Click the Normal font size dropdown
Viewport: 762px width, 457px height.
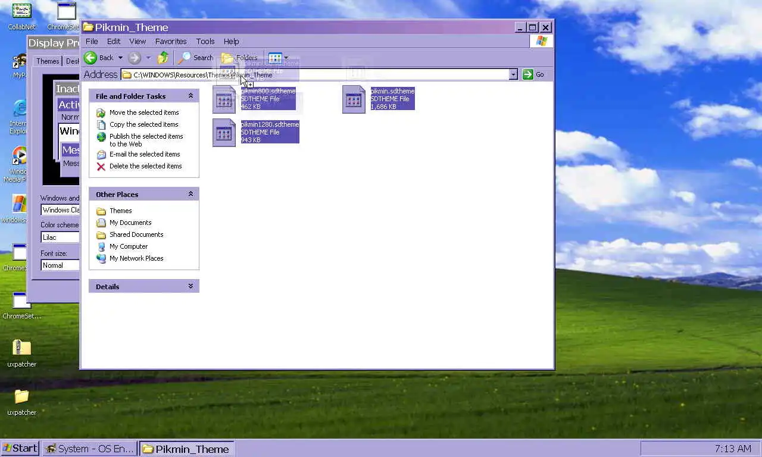coord(60,265)
